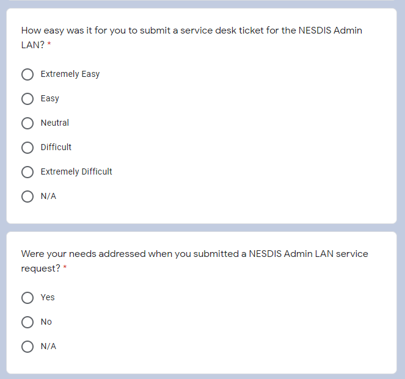This screenshot has width=405, height=379.
Task: Click the "Difficult" option label text
Action: [x=56, y=148]
